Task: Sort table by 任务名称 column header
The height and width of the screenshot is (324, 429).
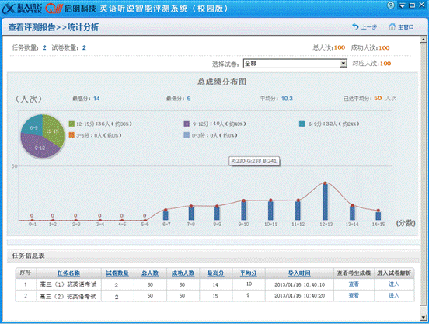Action: (68, 273)
